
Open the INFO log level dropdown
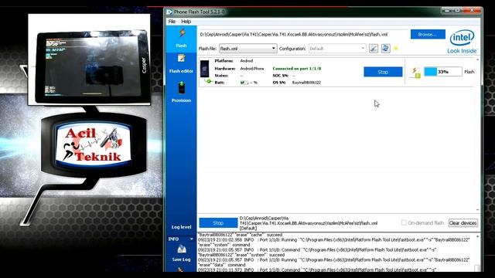tap(180, 239)
